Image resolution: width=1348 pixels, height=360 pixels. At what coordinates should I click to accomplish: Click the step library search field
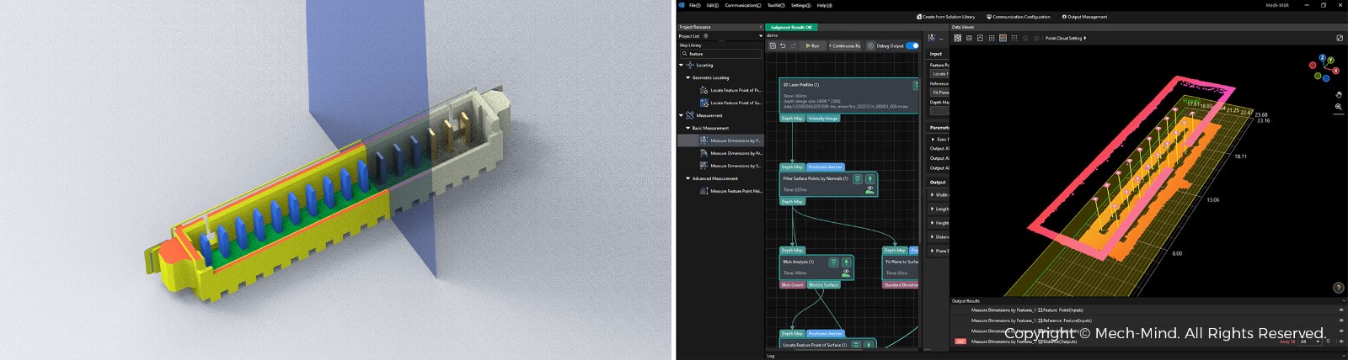point(720,54)
